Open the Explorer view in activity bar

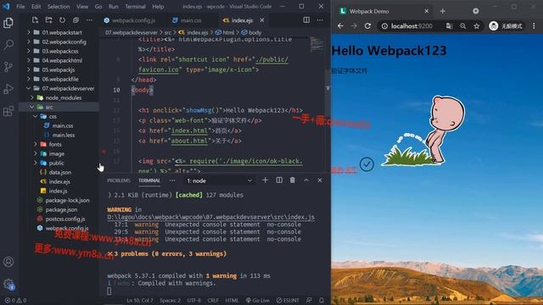pos(8,23)
